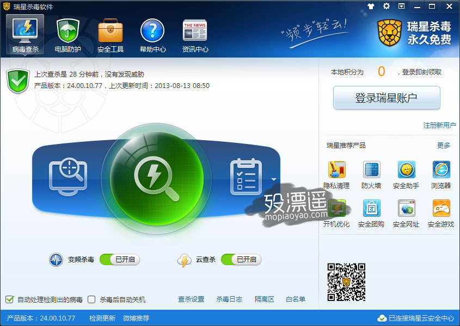Click the 产品版本：24.00.10.77 status bar text
460x326 pixels.
pyautogui.click(x=41, y=318)
